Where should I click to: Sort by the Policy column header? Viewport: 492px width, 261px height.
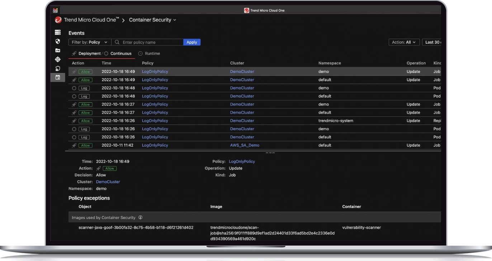tap(148, 63)
